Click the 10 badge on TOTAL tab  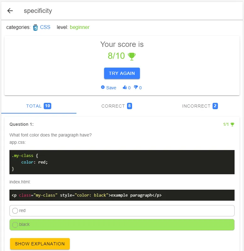47,106
